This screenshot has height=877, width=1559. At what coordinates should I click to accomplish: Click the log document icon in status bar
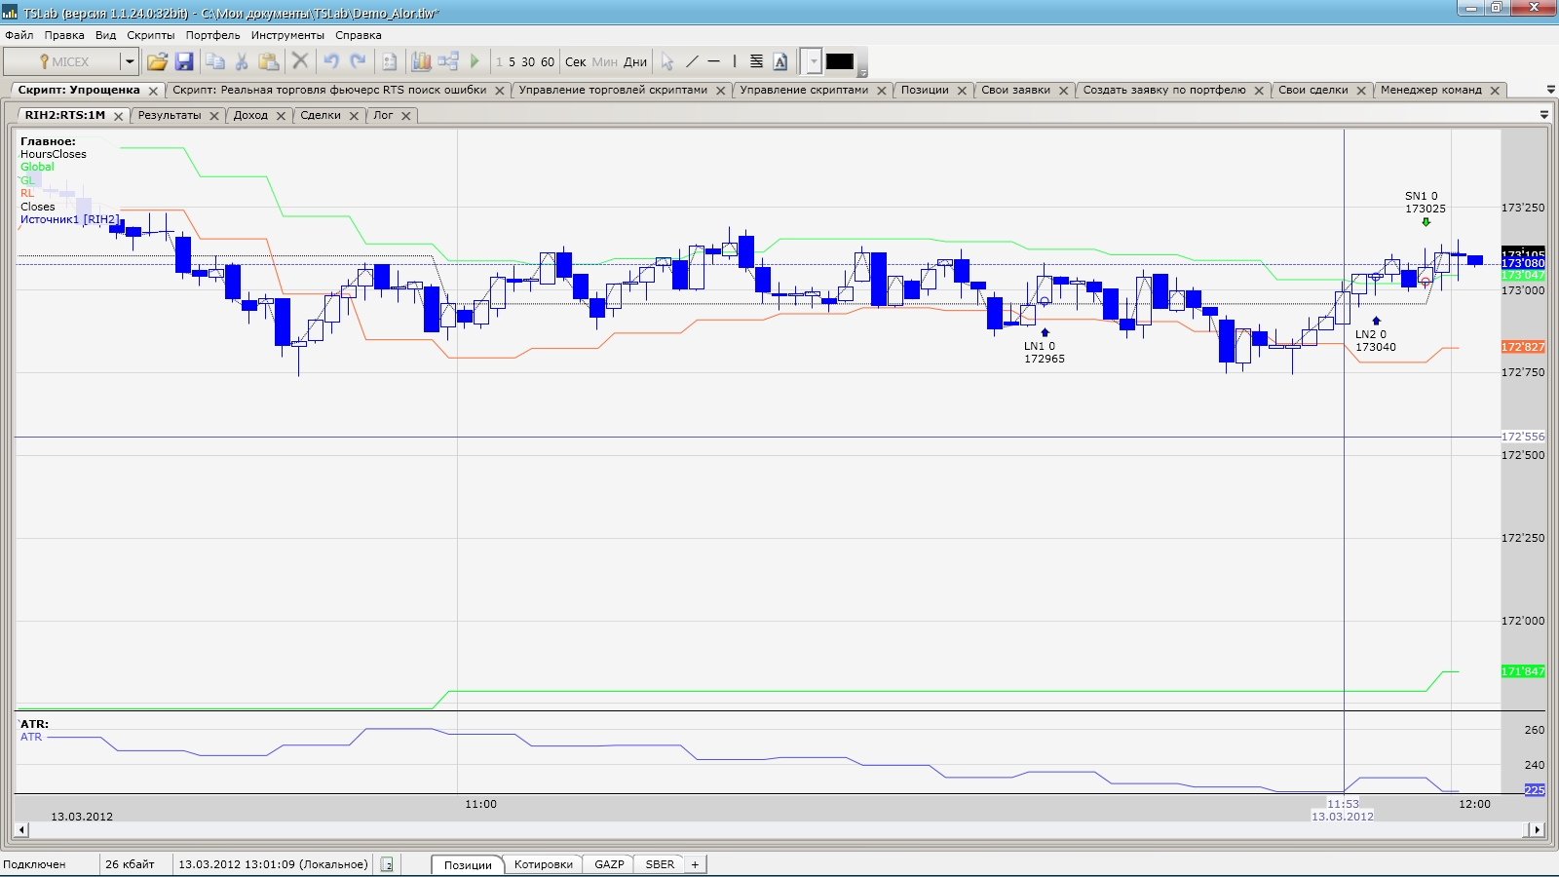click(x=387, y=864)
